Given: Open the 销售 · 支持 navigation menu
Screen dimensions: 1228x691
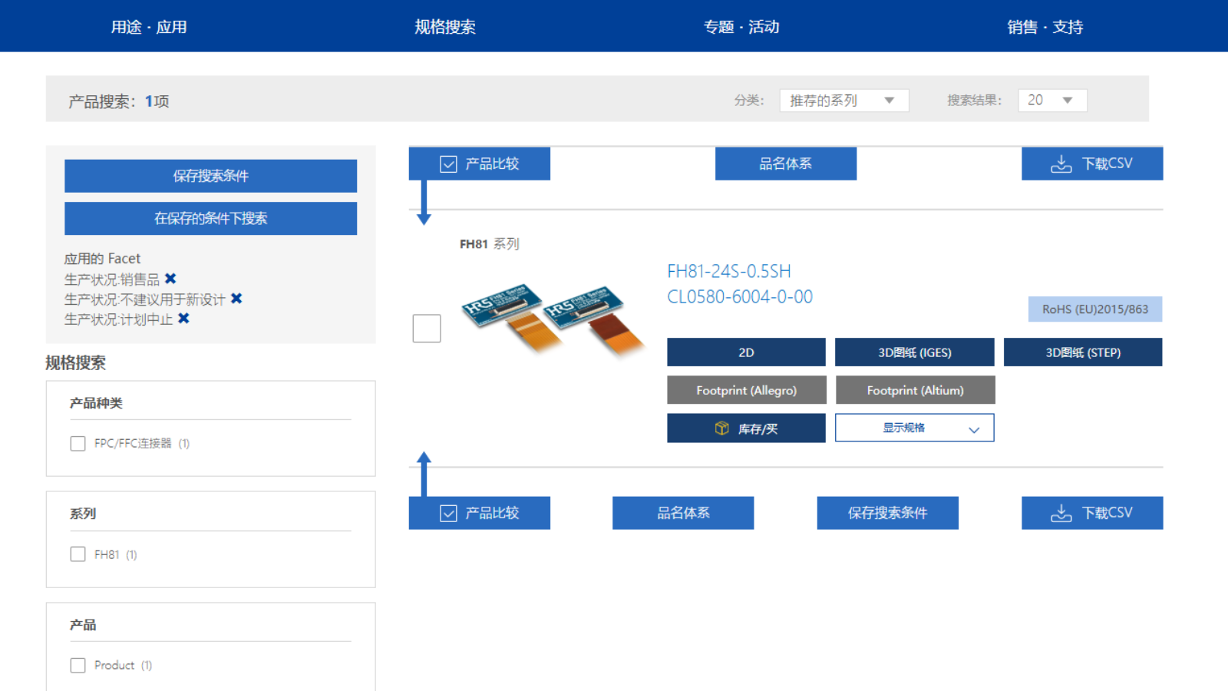Looking at the screenshot, I should [1045, 27].
